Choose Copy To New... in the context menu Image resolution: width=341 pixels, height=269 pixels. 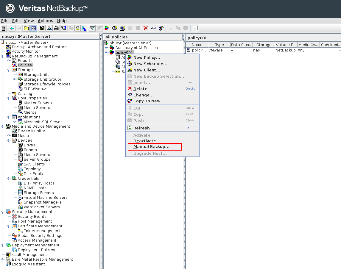coord(162,101)
